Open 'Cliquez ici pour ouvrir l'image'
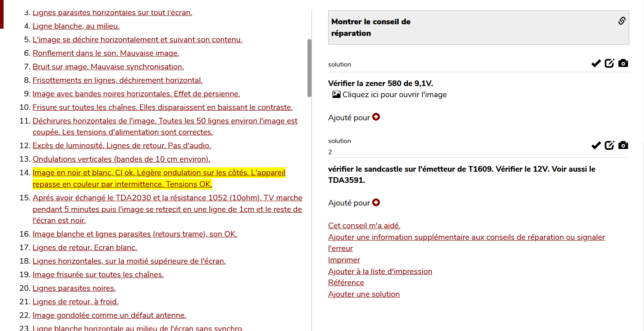 (394, 94)
